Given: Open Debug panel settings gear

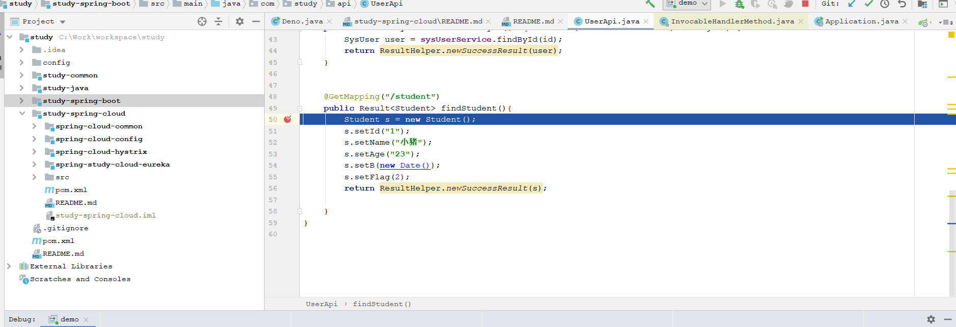Looking at the screenshot, I should click(931, 319).
